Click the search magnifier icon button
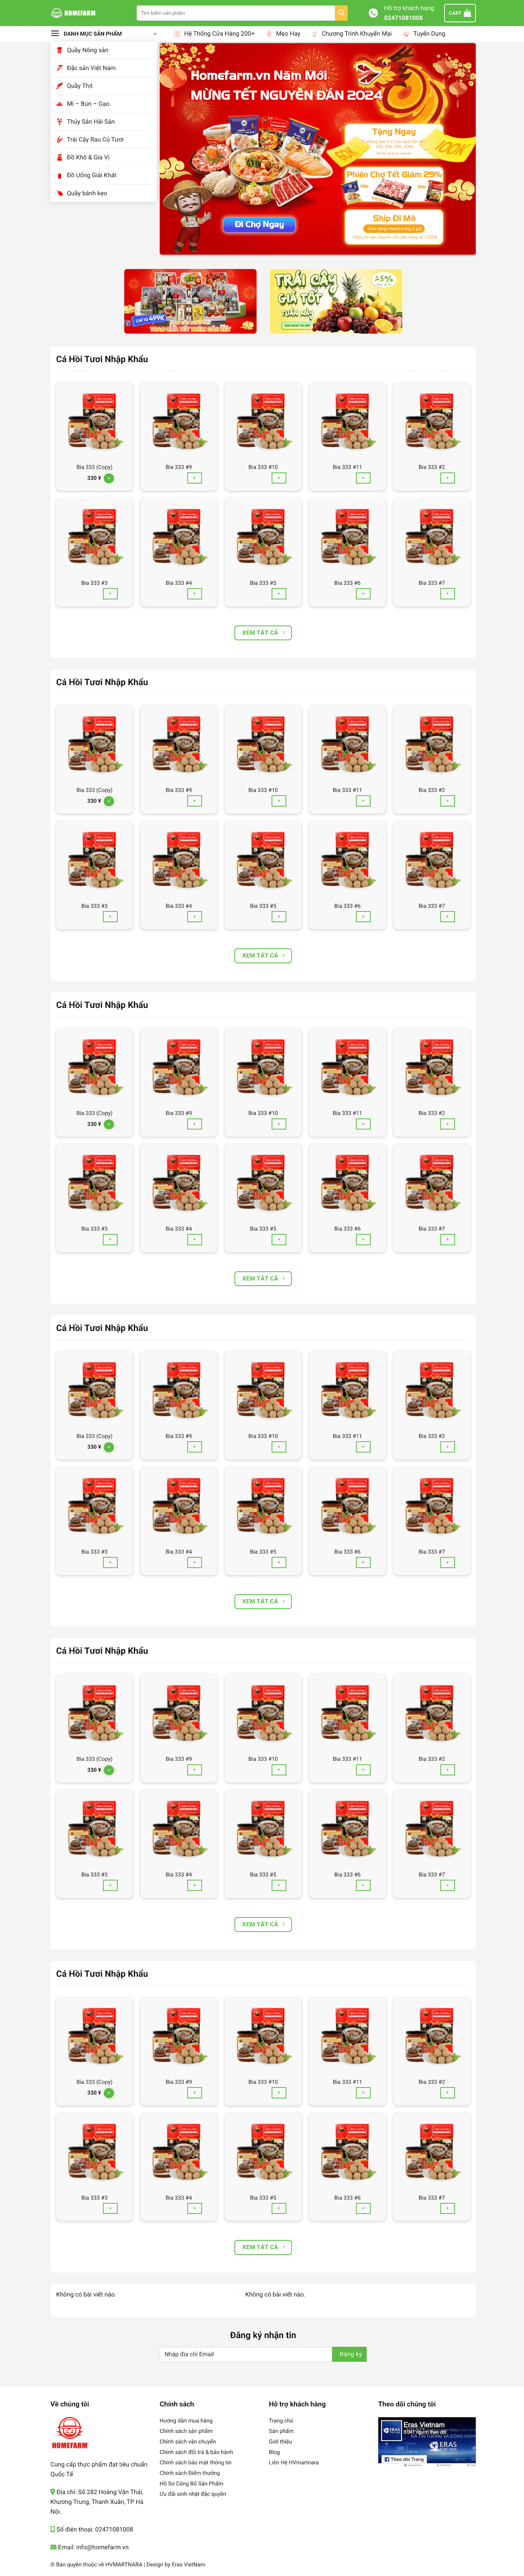 click(341, 13)
